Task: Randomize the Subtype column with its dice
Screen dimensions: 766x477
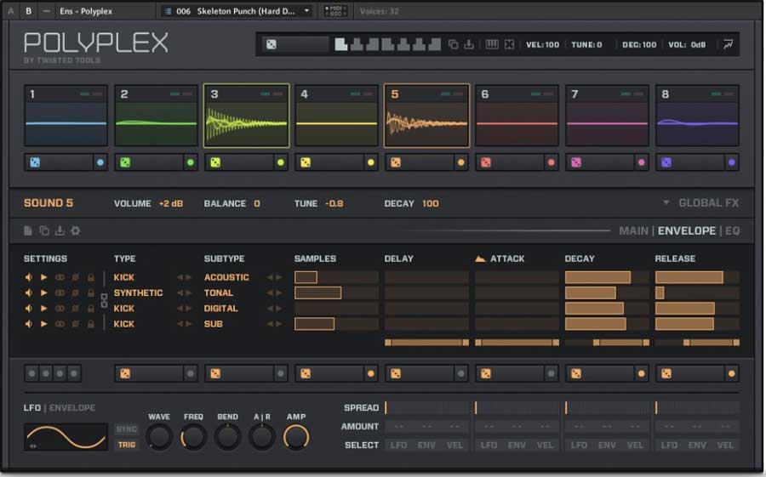Action: pos(215,373)
